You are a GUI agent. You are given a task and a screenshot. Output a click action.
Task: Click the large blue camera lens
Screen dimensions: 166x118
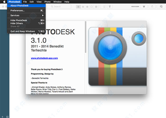(110, 48)
